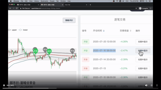Open the Bookmarks menu
Viewport: 161px width, 90px height.
44,1
